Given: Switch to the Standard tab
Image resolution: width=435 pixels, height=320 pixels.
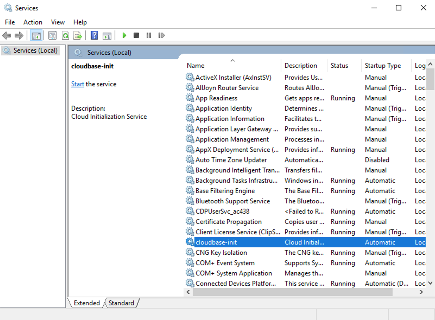Looking at the screenshot, I should pyautogui.click(x=121, y=303).
